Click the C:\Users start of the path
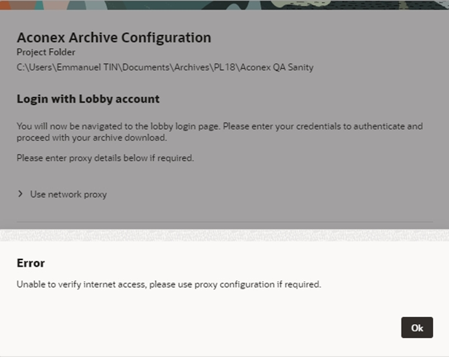449x357 pixels. coord(34,67)
